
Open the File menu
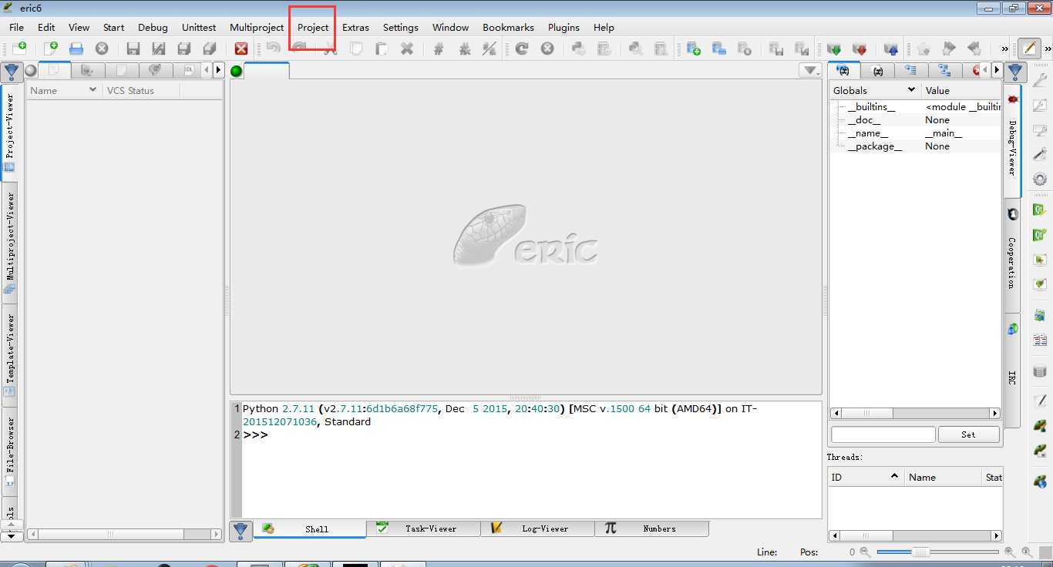(x=16, y=27)
